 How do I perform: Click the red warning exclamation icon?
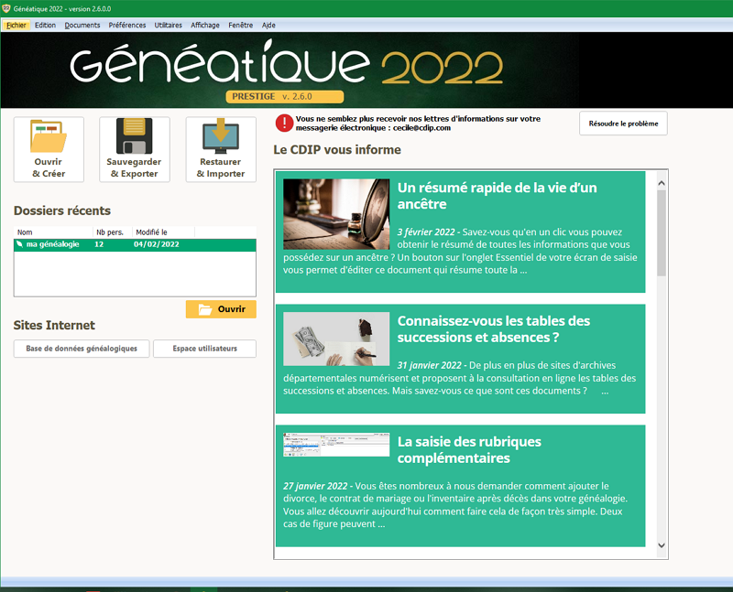pos(284,124)
